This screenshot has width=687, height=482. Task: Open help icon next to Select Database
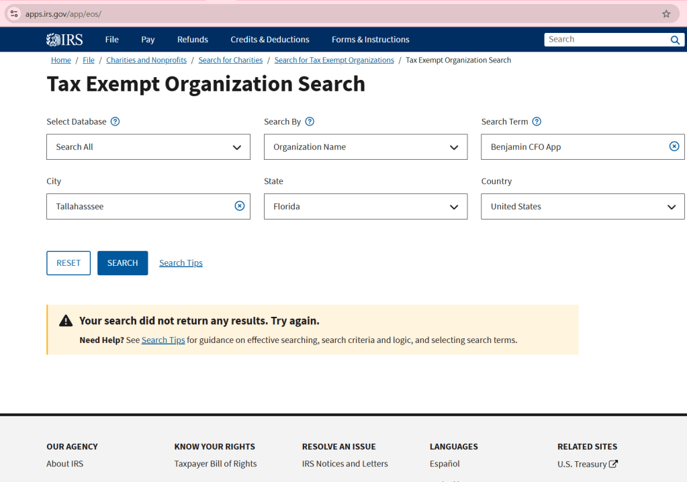(115, 122)
